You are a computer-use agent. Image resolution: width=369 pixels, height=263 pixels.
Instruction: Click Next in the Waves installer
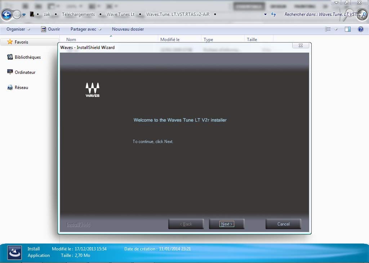pos(227,224)
